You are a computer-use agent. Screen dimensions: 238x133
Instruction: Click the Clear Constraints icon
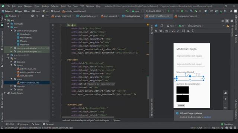(x=173, y=31)
